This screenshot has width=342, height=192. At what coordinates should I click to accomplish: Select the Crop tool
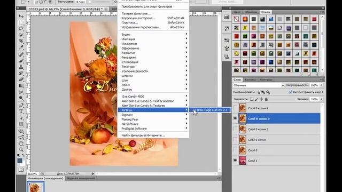[x=21, y=41]
